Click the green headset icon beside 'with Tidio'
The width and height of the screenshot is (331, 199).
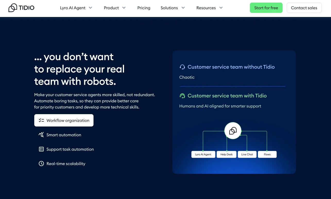182,96
